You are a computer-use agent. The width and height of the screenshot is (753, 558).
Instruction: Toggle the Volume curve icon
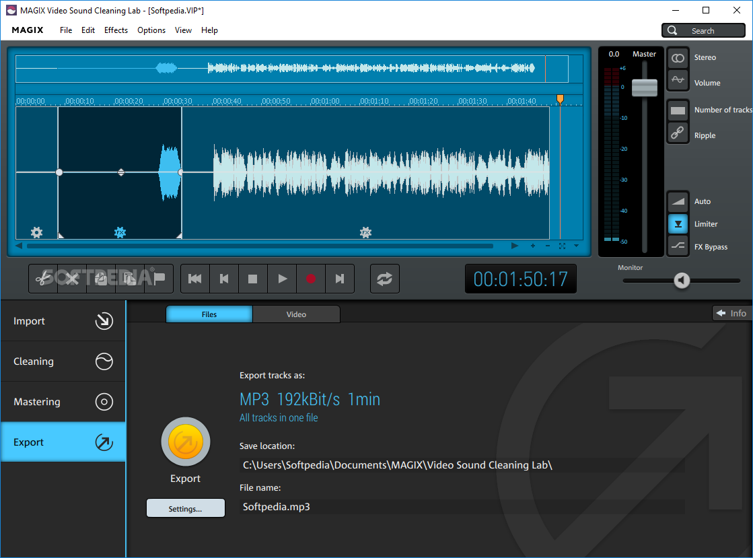click(678, 80)
